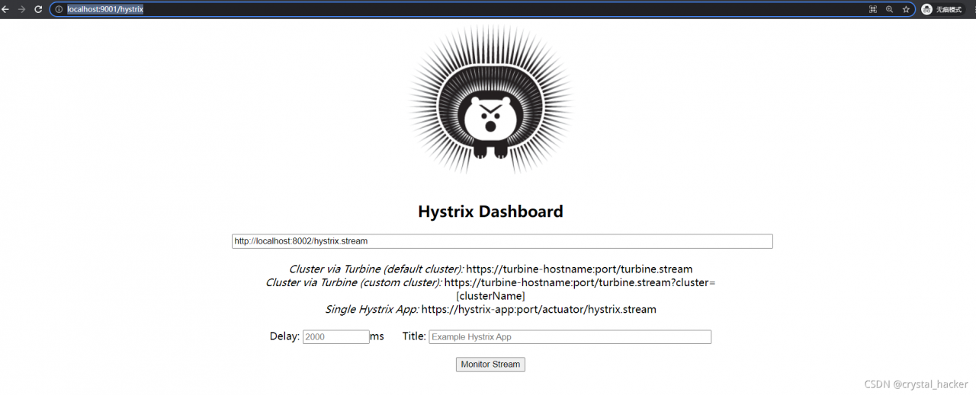Screen dimensions: 976x395
Task: Click the turbine-hostname:port/turbine.stream example URL
Action: click(x=579, y=269)
